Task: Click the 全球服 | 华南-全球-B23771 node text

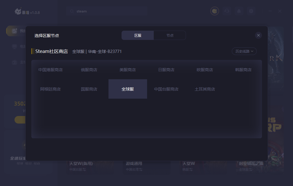Action: point(97,51)
